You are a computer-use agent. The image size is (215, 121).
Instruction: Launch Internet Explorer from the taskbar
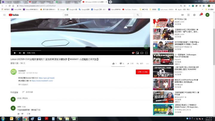pos(18,119)
